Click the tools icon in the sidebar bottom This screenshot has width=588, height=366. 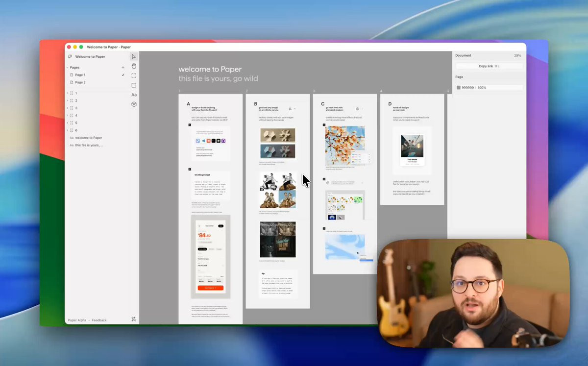134,319
